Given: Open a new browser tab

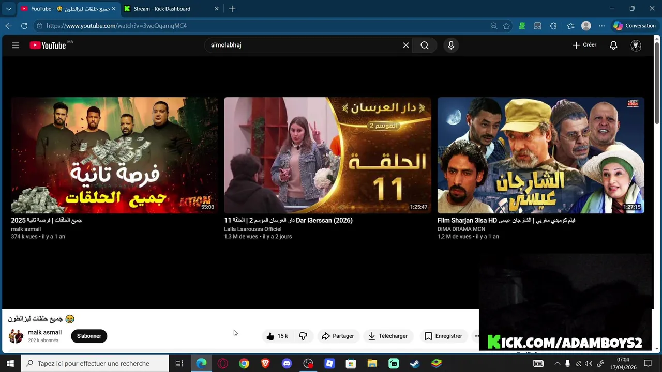Looking at the screenshot, I should [x=232, y=9].
